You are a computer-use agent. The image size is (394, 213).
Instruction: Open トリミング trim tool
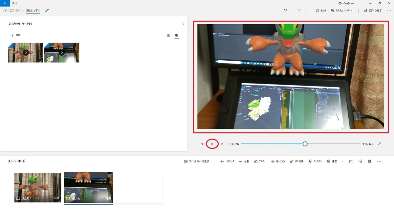coord(227,162)
